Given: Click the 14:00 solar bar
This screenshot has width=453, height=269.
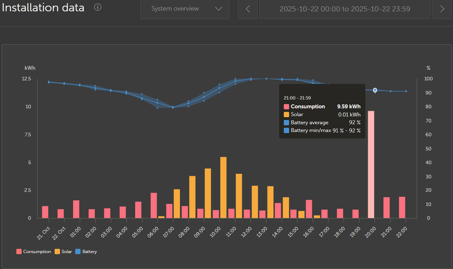Looking at the screenshot, I should coord(286,208).
